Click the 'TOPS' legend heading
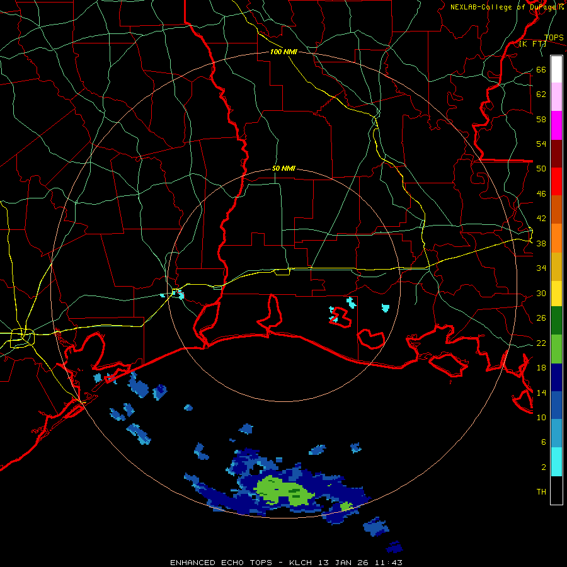Viewport: 567px width, 567px height. coord(554,38)
